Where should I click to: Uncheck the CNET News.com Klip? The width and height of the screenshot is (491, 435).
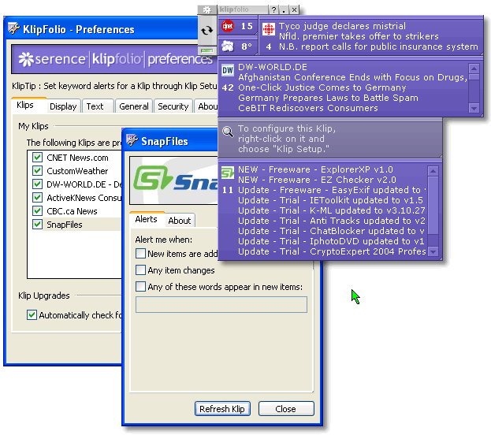click(37, 158)
